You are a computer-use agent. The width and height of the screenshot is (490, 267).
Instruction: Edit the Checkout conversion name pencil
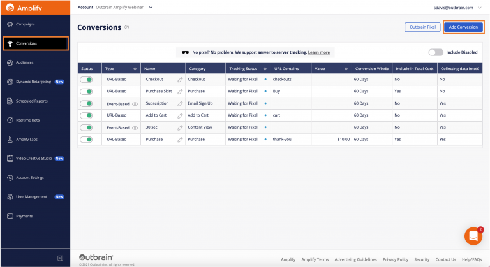click(x=180, y=80)
